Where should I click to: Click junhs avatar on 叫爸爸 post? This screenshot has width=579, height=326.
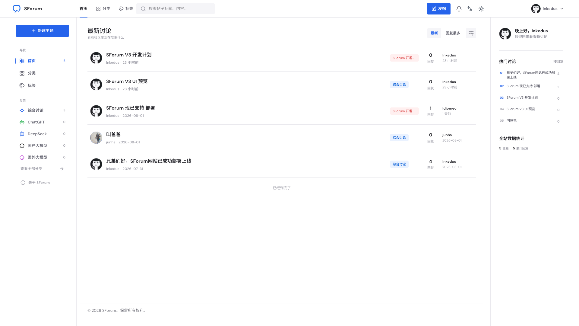point(96,138)
